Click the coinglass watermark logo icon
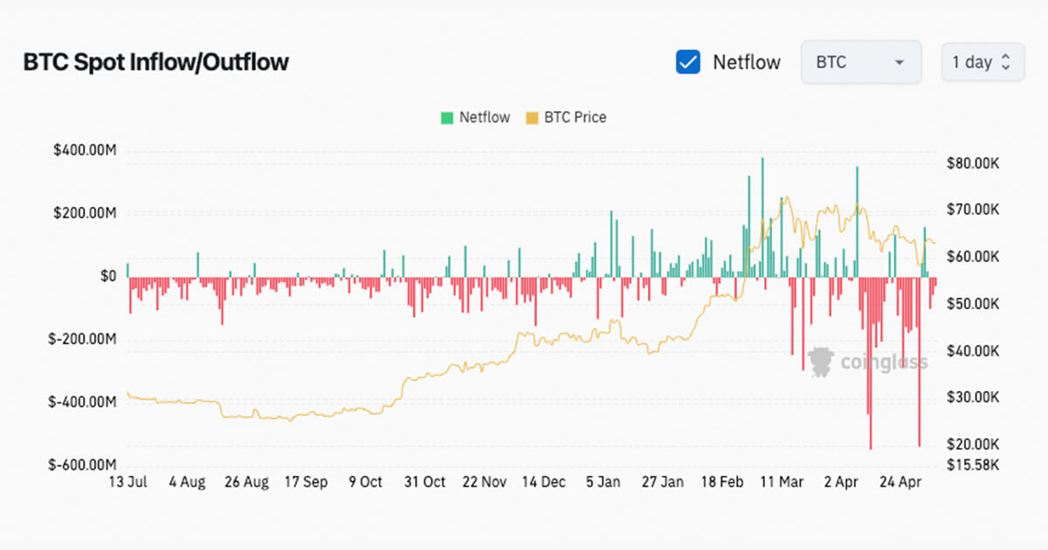This screenshot has width=1048, height=550. 820,361
